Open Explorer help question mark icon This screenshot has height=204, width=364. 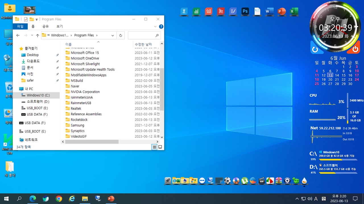[161, 26]
